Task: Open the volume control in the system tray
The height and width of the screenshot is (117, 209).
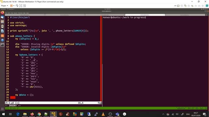Action: tap(177, 114)
